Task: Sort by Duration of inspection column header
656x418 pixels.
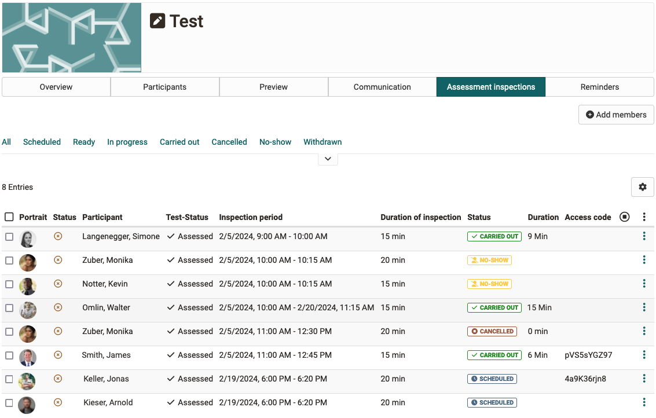Action: tap(420, 217)
